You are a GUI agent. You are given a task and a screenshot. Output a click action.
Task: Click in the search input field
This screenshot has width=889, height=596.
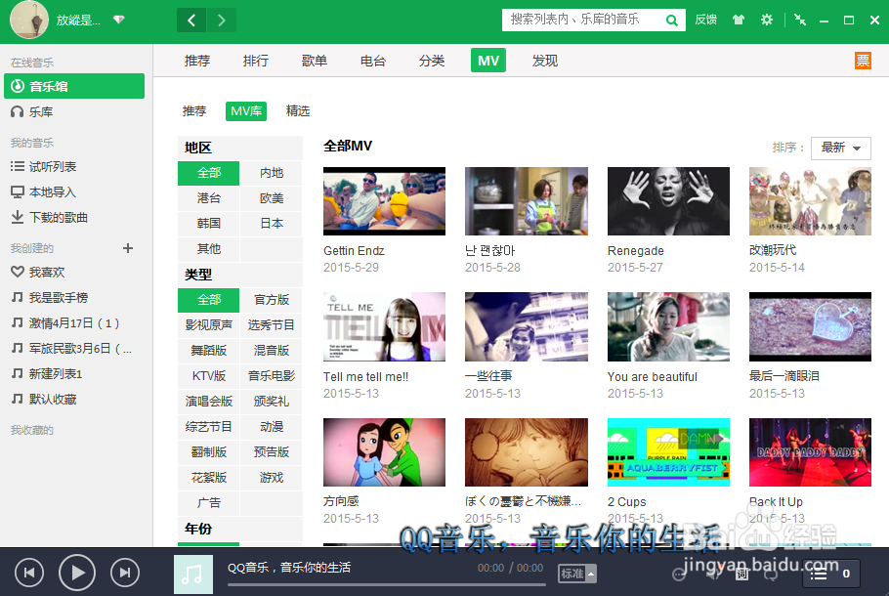pyautogui.click(x=583, y=20)
